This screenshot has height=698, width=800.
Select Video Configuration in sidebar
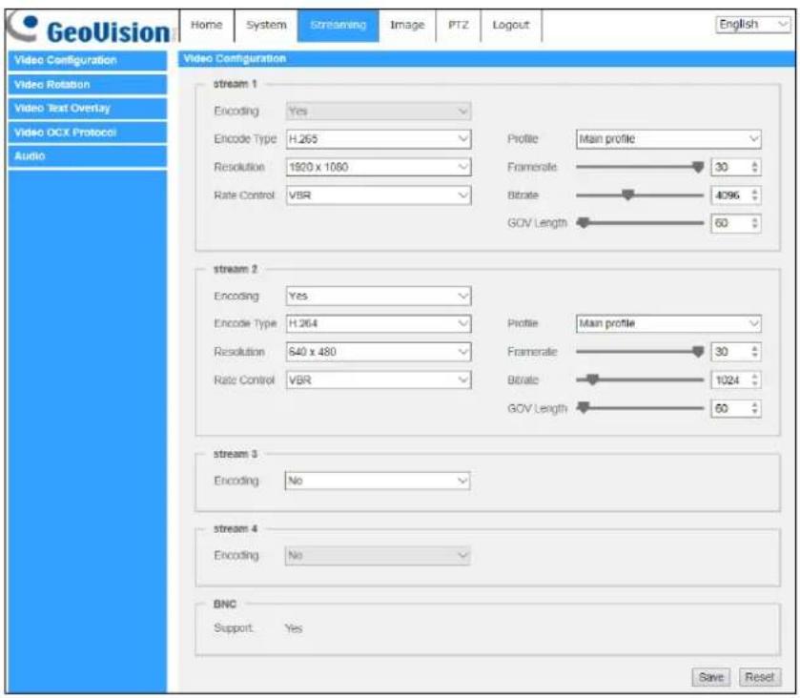click(87, 60)
